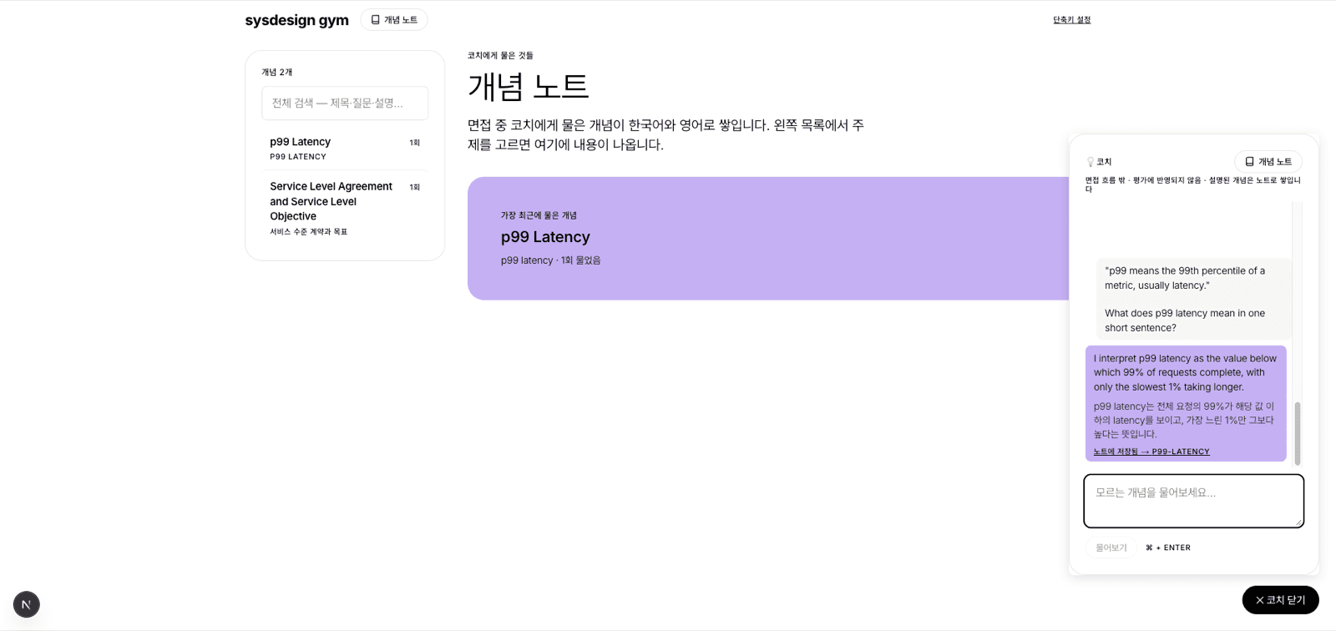Click the coach chat scrollbar thumb

1297,433
